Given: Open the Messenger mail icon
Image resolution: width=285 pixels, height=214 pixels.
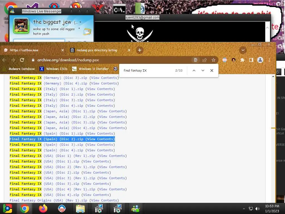Looking at the screenshot, I should (87, 31).
